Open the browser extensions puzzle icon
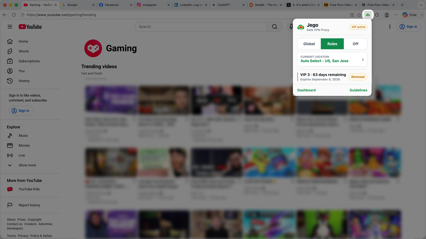This screenshot has height=239, width=426. click(377, 15)
